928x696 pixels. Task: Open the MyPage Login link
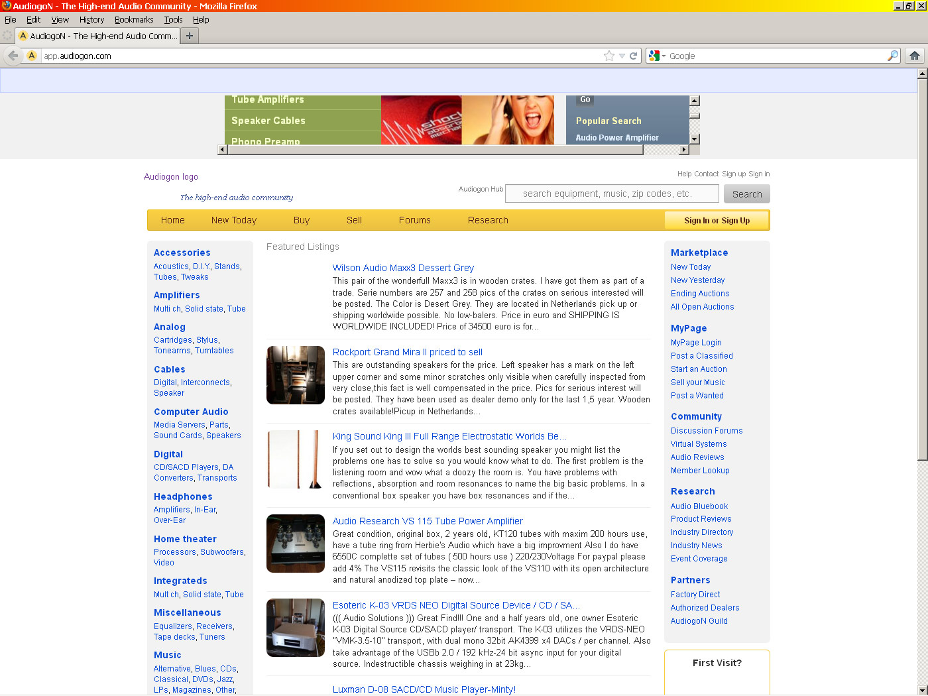(696, 343)
